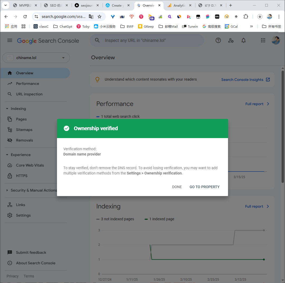Collapse the Indexing section
The height and width of the screenshot is (283, 285).
pyautogui.click(x=16, y=109)
